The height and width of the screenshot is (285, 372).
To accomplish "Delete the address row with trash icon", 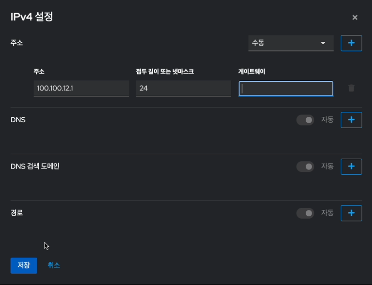I will pos(351,88).
